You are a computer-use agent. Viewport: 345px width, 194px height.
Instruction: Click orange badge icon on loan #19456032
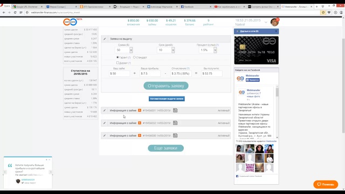(x=140, y=123)
